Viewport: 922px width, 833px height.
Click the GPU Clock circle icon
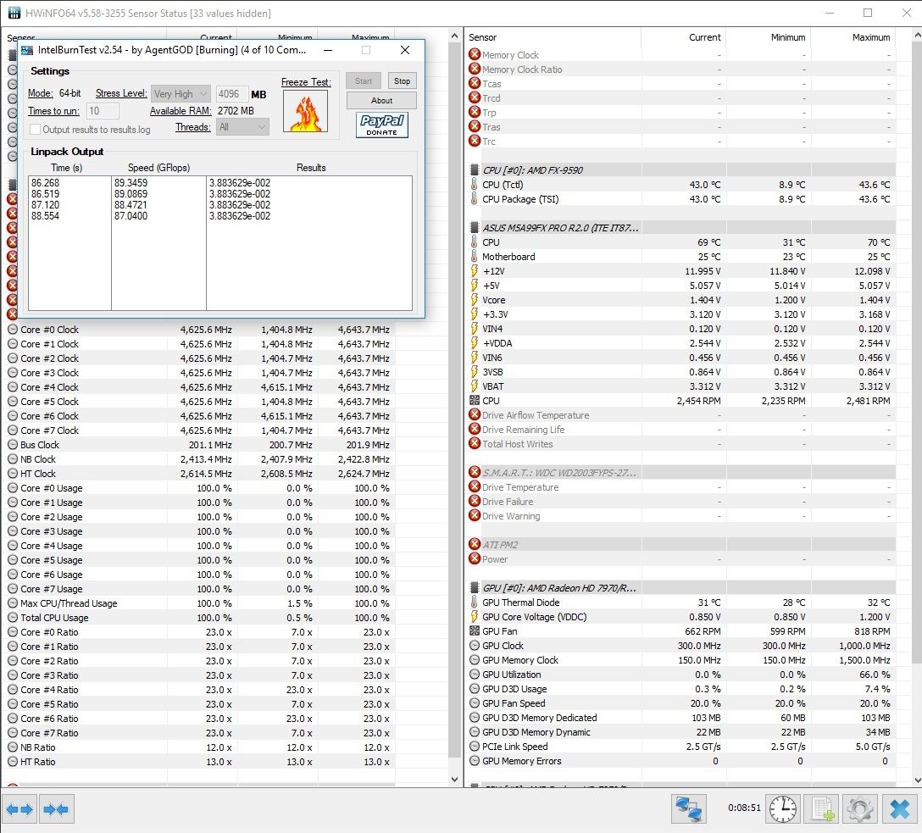[474, 646]
